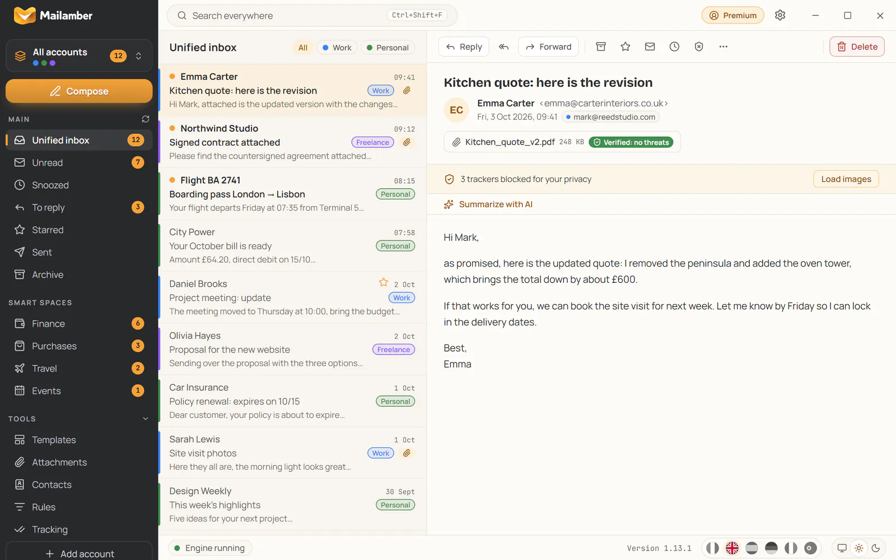Click the star on Daniel Brooks email

[x=384, y=283]
